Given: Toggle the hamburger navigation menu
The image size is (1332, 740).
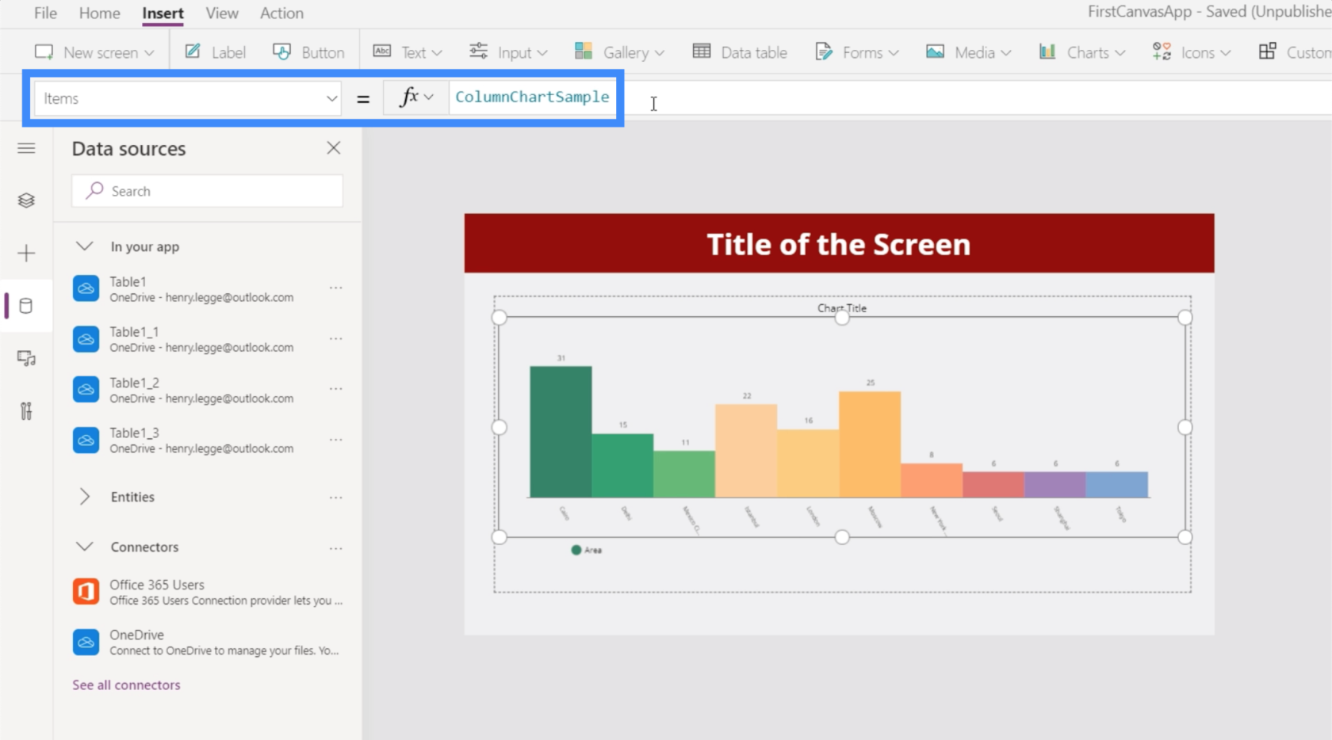Looking at the screenshot, I should 26,148.
